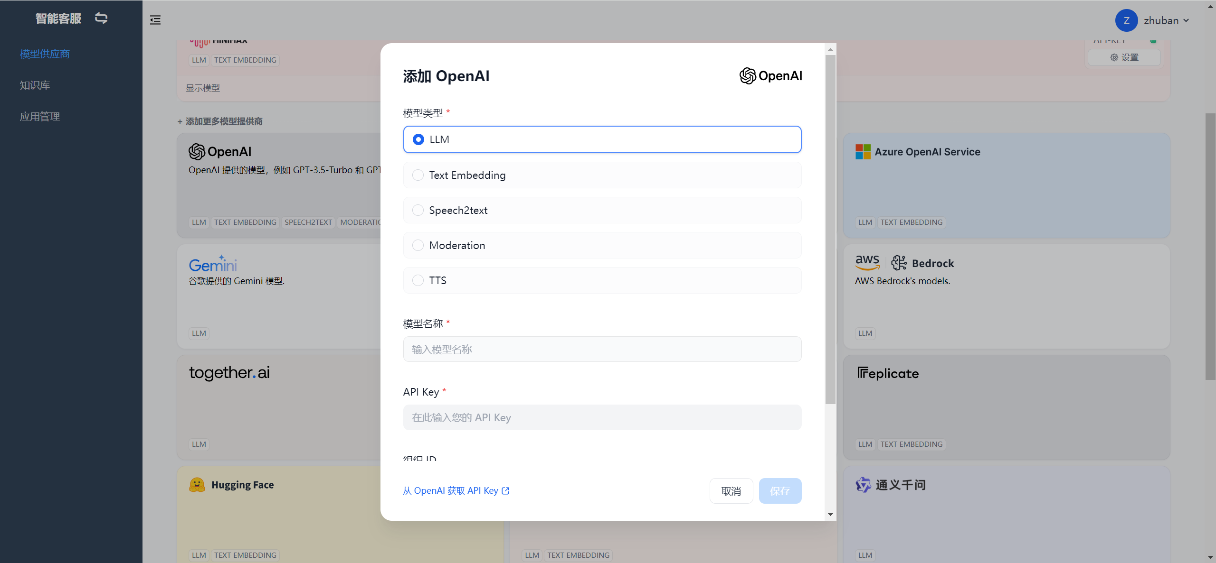Toggle the sidebar collapse icon
Image resolution: width=1216 pixels, height=563 pixels.
tap(155, 20)
